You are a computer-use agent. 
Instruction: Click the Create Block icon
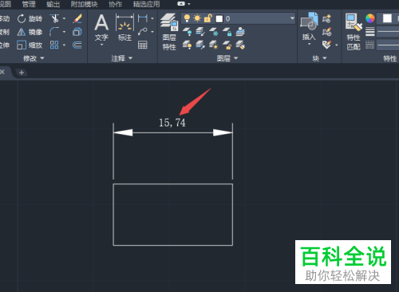point(326,18)
